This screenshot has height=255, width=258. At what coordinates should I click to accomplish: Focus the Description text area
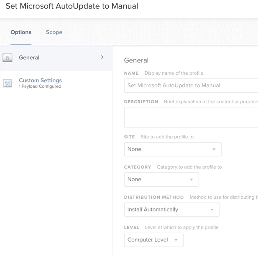191,117
